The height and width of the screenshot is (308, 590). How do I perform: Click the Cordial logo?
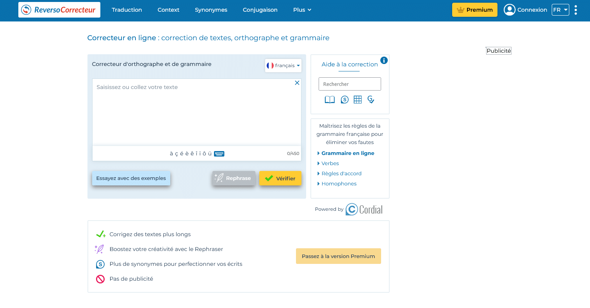(364, 209)
